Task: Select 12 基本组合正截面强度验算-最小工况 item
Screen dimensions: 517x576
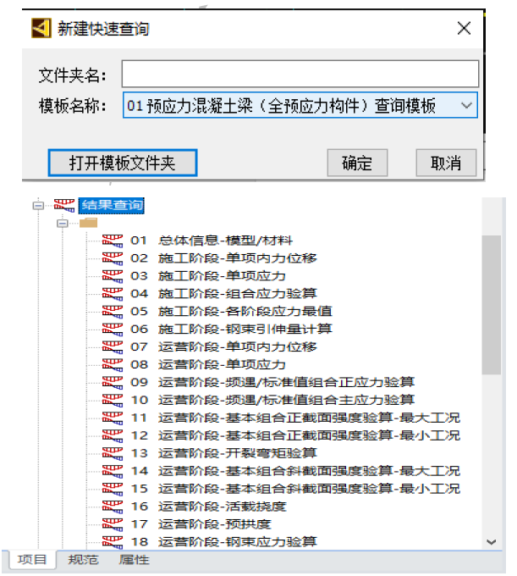Action: tap(295, 435)
